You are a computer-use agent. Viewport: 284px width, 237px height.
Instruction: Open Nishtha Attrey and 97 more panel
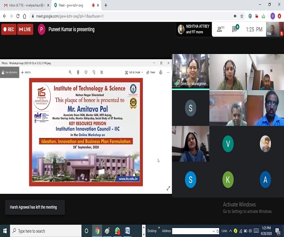click(x=194, y=29)
